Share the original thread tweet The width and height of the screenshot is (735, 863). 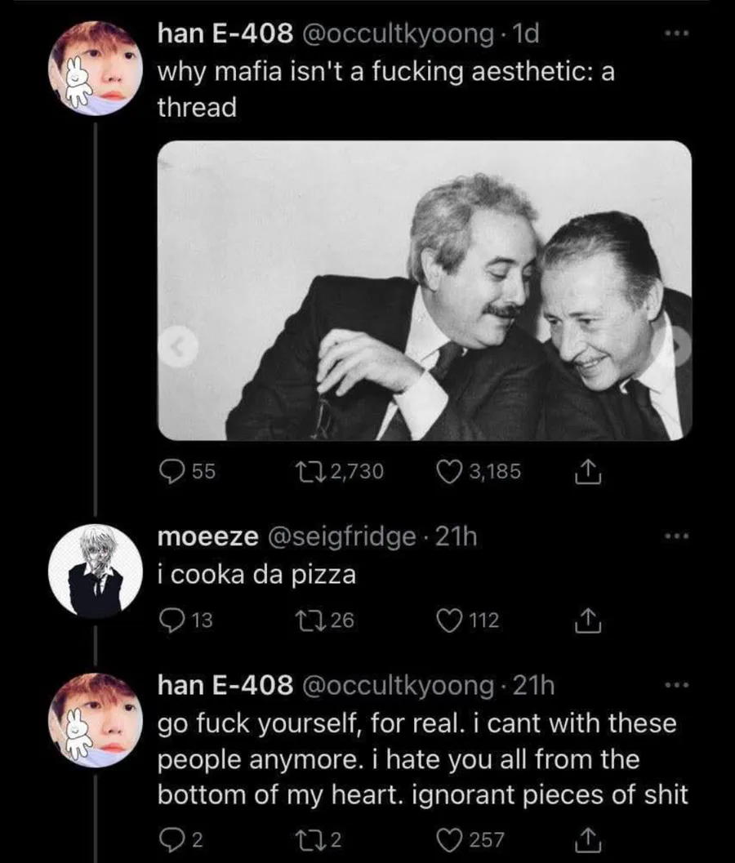point(589,471)
